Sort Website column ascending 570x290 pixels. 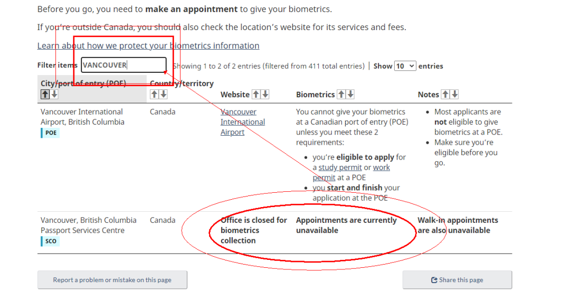click(x=256, y=95)
